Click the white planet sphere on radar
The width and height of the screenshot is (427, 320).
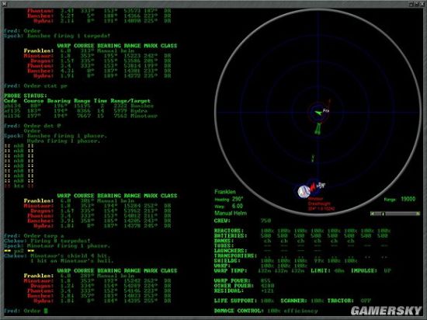(x=304, y=192)
